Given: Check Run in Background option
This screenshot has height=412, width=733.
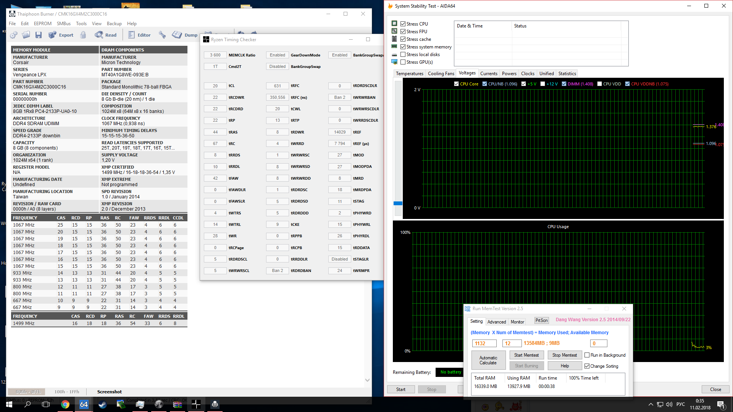Looking at the screenshot, I should [587, 355].
